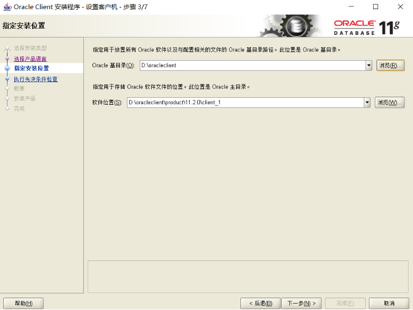
Task: Click the empty message area at bottom
Action: (248, 277)
